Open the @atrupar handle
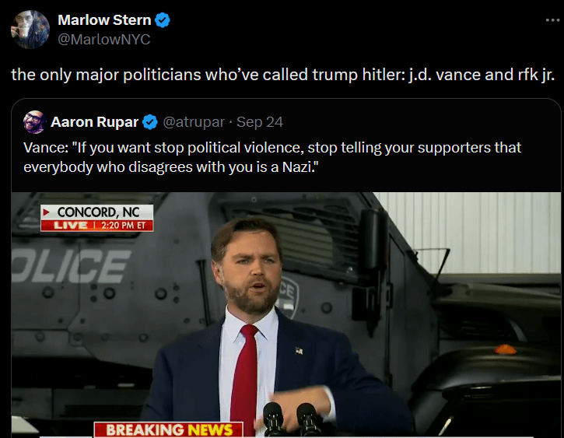This screenshot has width=564, height=438. pyautogui.click(x=194, y=122)
